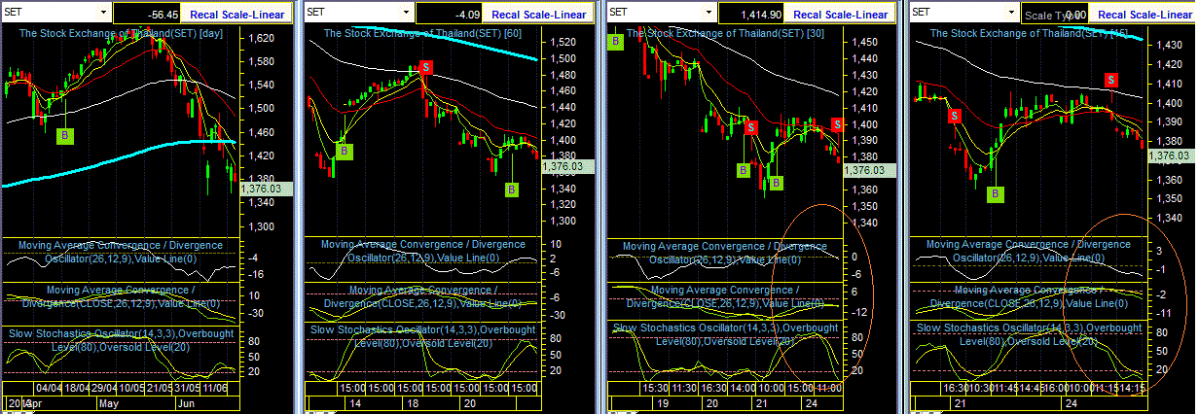Click Recal Scale-Linear on 30-minute chart
This screenshot has width=1199, height=414.
842,15
